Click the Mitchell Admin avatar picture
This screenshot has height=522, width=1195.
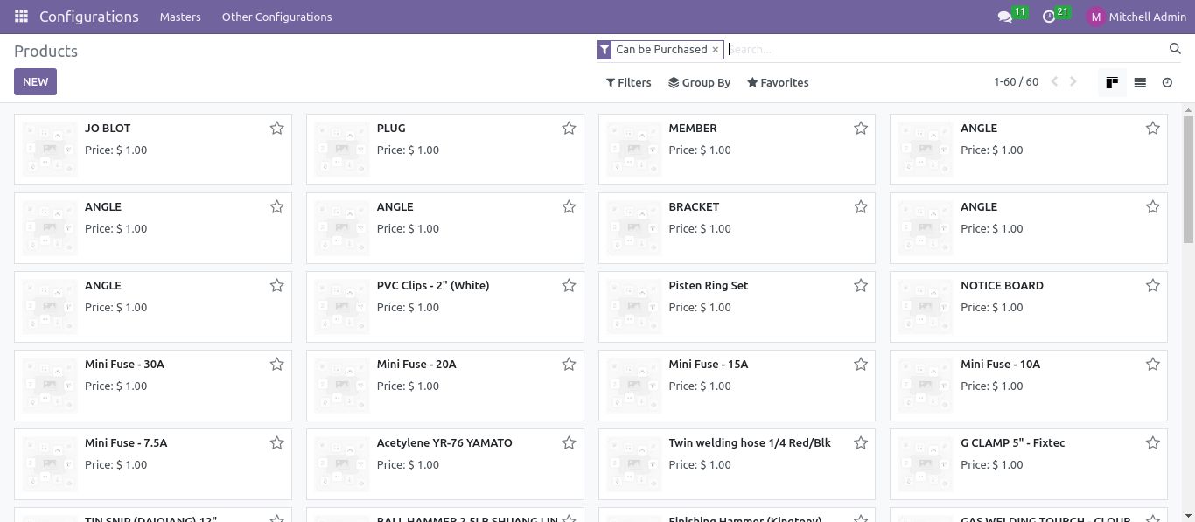point(1095,17)
